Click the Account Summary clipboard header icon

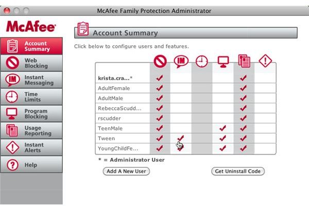click(x=83, y=29)
